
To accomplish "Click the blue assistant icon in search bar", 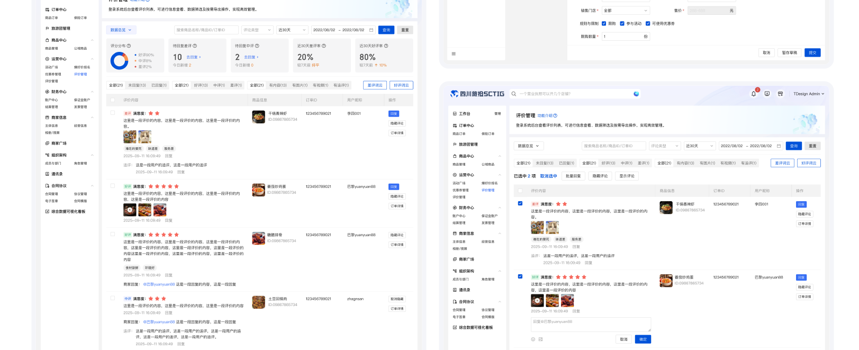I will click(x=636, y=94).
